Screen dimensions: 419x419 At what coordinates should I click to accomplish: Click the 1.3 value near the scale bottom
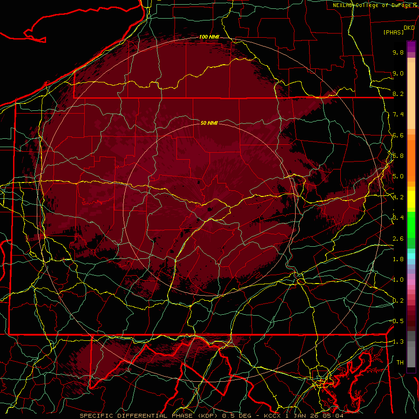click(398, 342)
